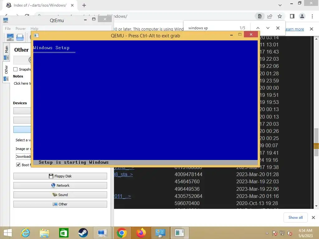The width and height of the screenshot is (319, 239).
Task: Show hidden system tray icons arrow
Action: (267, 233)
